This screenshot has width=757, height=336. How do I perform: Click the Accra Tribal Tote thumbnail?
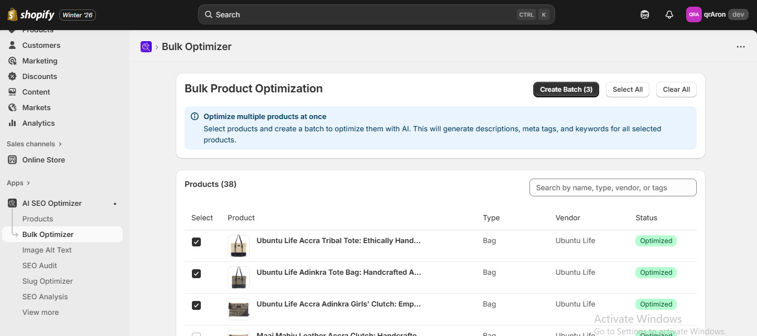pos(239,245)
